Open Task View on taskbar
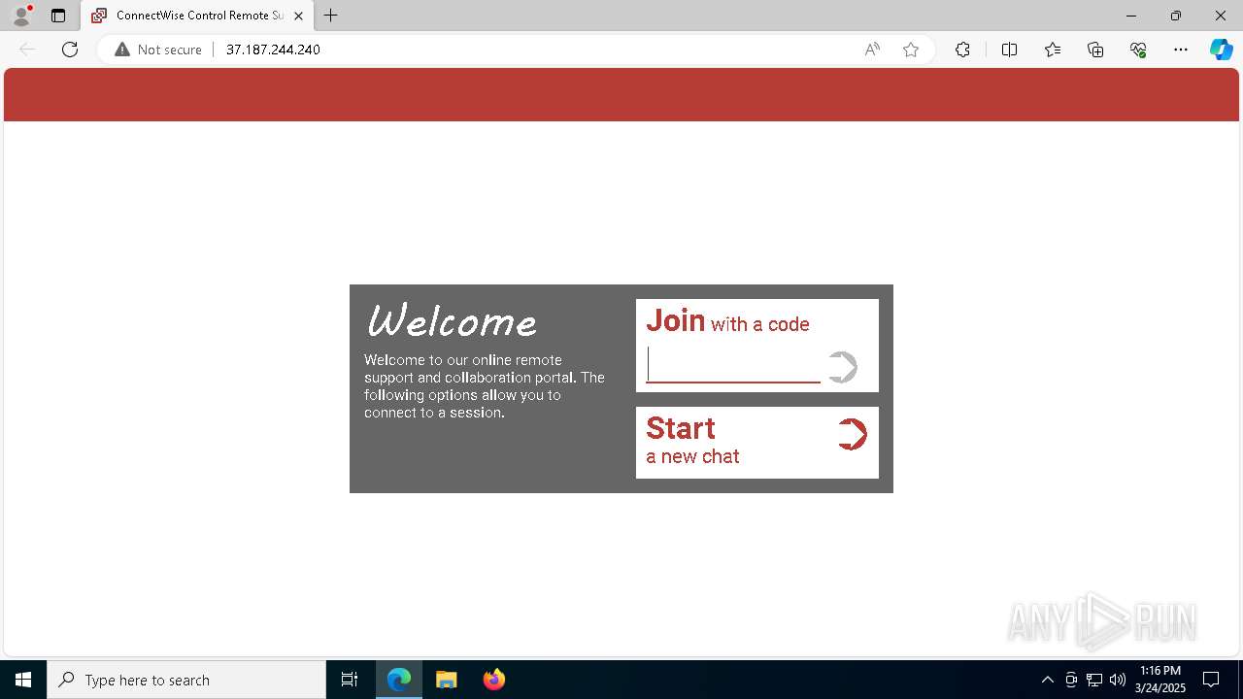 tap(350, 680)
